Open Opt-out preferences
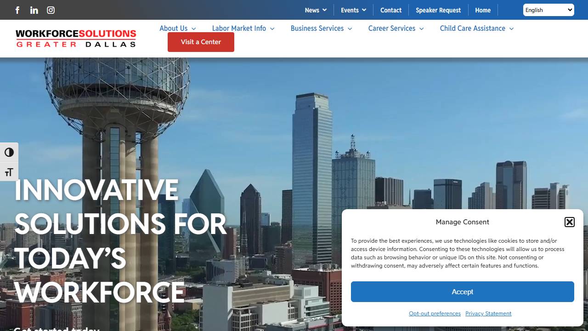The height and width of the screenshot is (331, 588). pos(435,313)
